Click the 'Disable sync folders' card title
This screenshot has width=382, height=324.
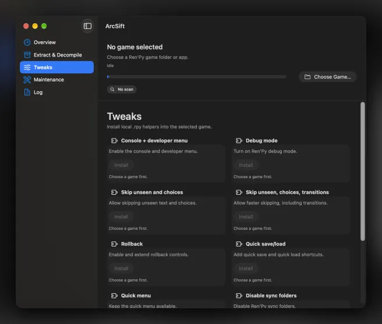271,295
